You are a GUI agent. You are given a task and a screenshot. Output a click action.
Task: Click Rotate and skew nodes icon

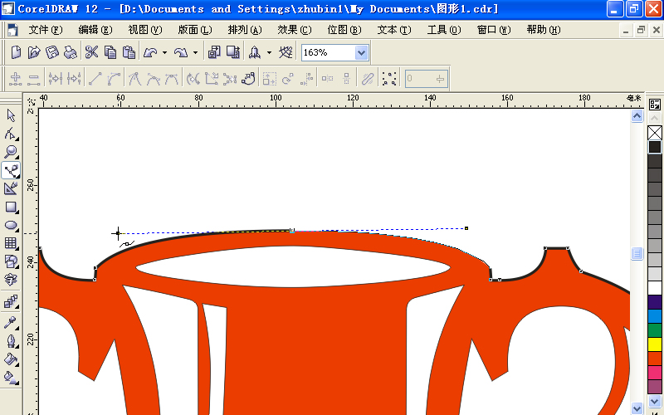[x=288, y=79]
